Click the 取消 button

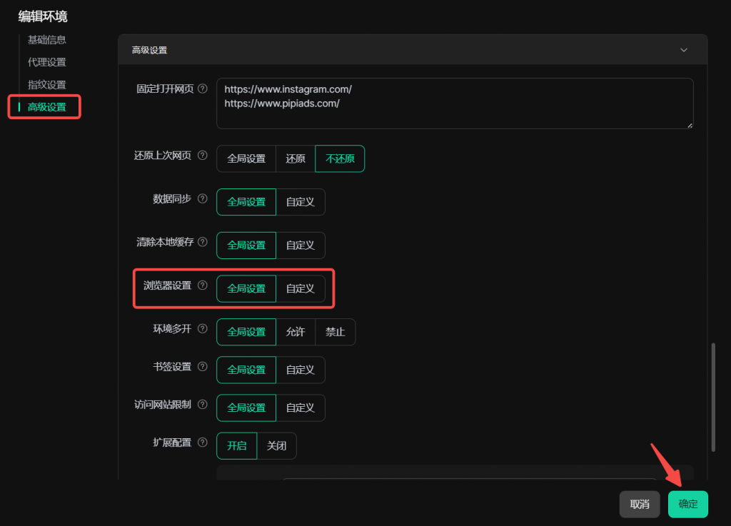point(640,504)
